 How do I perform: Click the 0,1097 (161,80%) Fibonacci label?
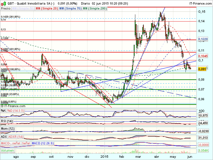coord(10,49)
